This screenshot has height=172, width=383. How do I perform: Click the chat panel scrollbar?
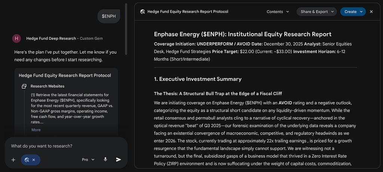pos(126,29)
